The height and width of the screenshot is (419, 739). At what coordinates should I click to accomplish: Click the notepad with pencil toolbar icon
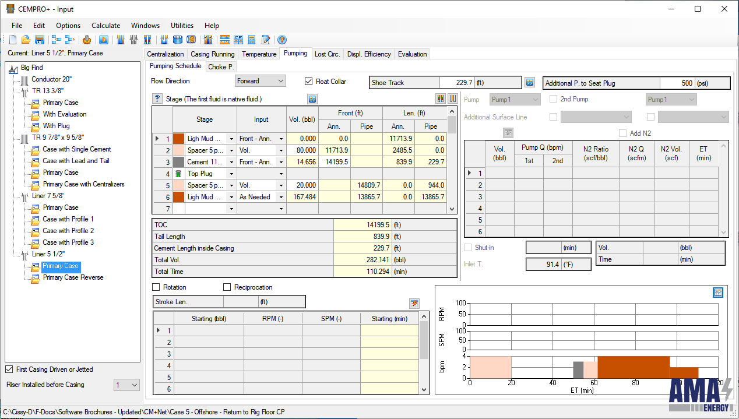click(x=266, y=40)
